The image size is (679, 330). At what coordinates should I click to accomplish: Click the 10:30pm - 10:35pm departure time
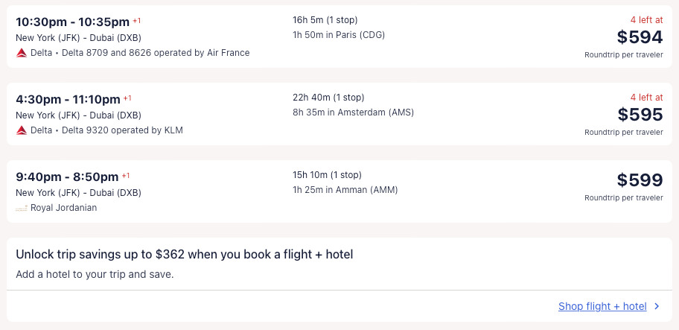(72, 22)
